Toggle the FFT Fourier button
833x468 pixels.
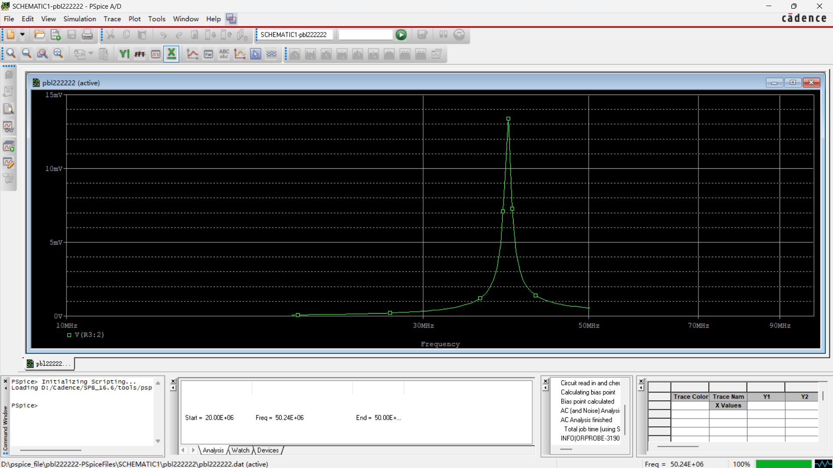[140, 54]
